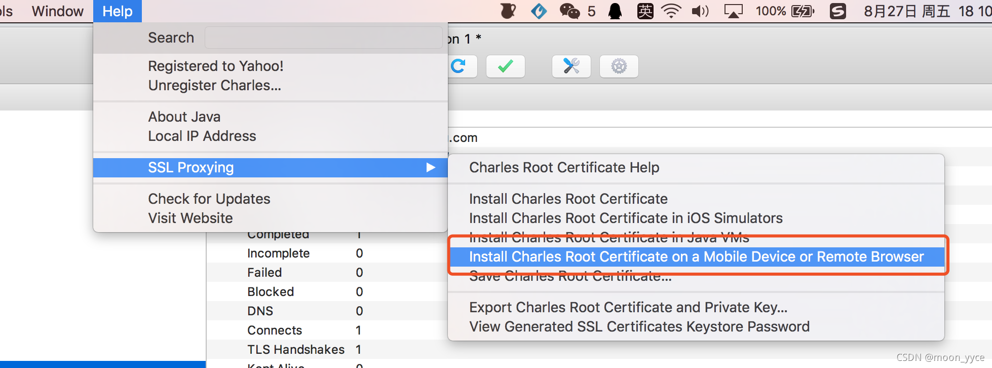The image size is (992, 368).
Task: Click the English input source icon
Action: 645,11
